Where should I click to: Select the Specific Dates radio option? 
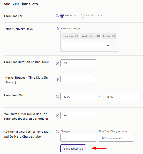pos(83,16)
